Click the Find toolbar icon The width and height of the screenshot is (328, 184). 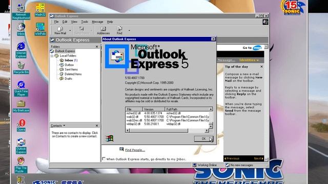coord(119,29)
